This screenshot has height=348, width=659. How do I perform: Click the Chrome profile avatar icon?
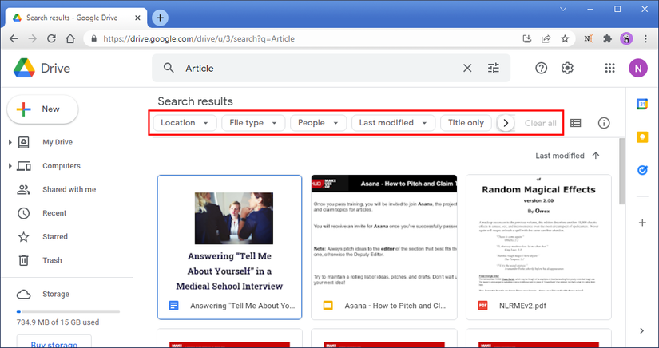point(626,38)
